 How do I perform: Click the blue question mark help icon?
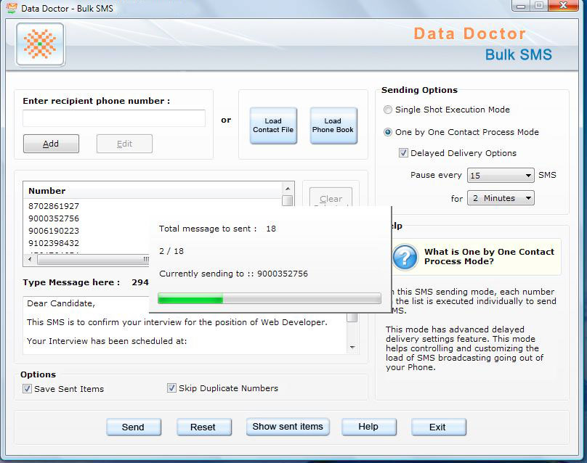[405, 257]
